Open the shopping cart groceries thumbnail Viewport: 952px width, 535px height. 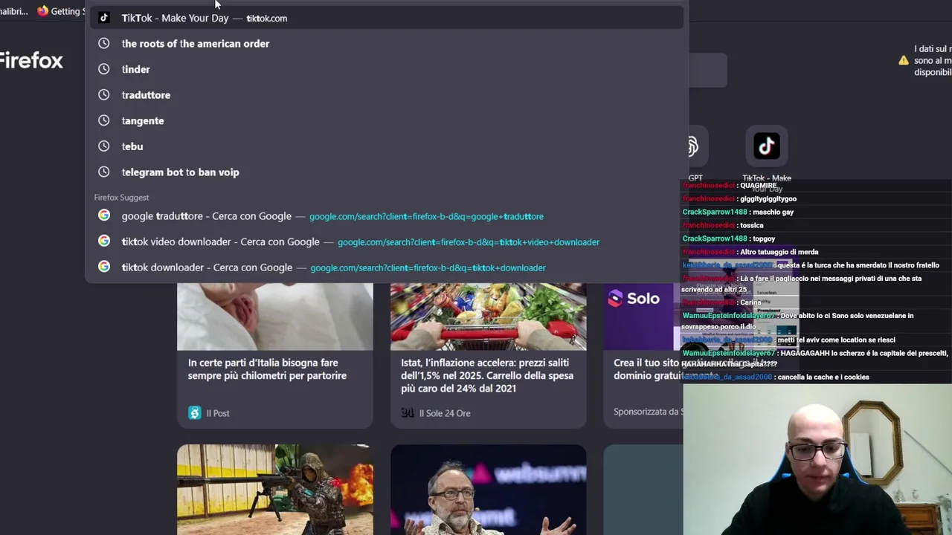[x=489, y=317]
